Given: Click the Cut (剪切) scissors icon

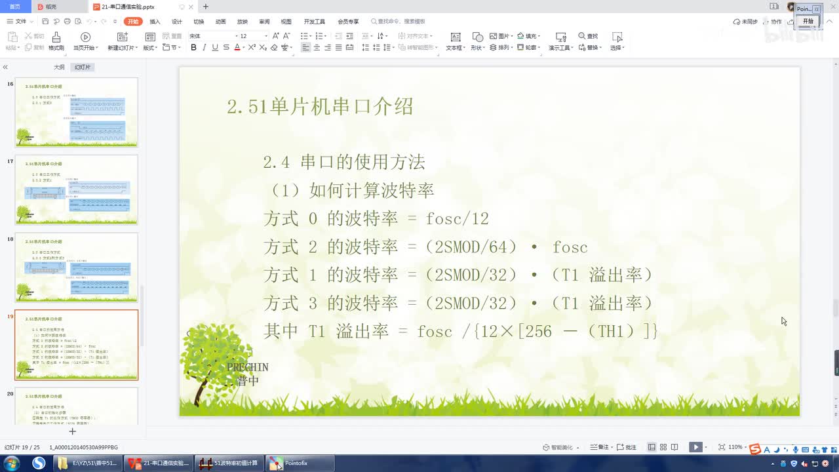Looking at the screenshot, I should pyautogui.click(x=35, y=36).
